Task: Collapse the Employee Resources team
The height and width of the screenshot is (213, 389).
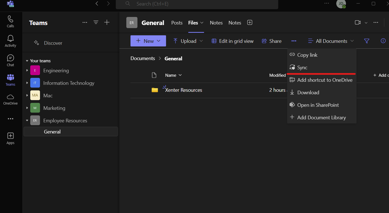Action: (27, 120)
